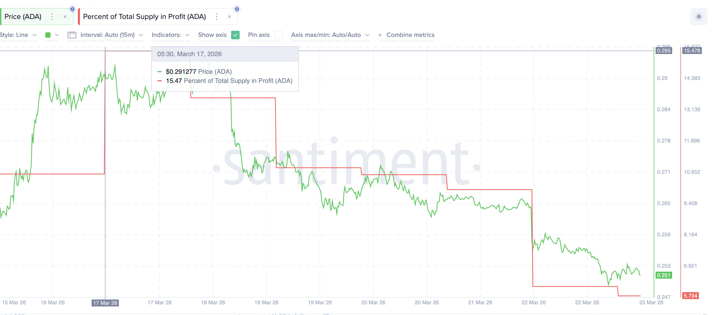Click the 0.251 price value label on the axis

[664, 275]
